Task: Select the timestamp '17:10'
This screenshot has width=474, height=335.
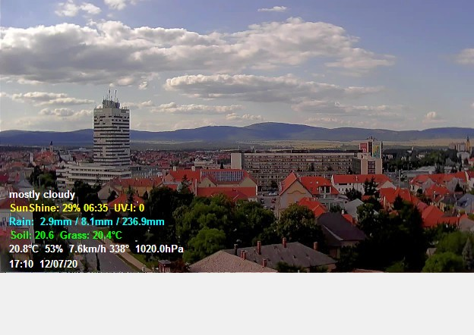Action: coord(21,265)
